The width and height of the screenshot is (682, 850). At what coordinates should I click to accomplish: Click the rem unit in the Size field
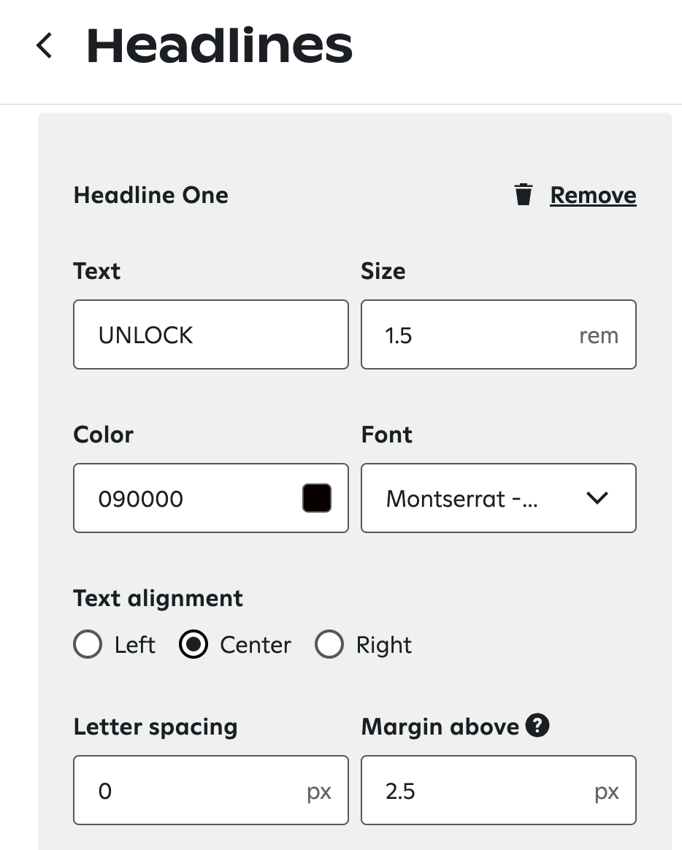[598, 335]
